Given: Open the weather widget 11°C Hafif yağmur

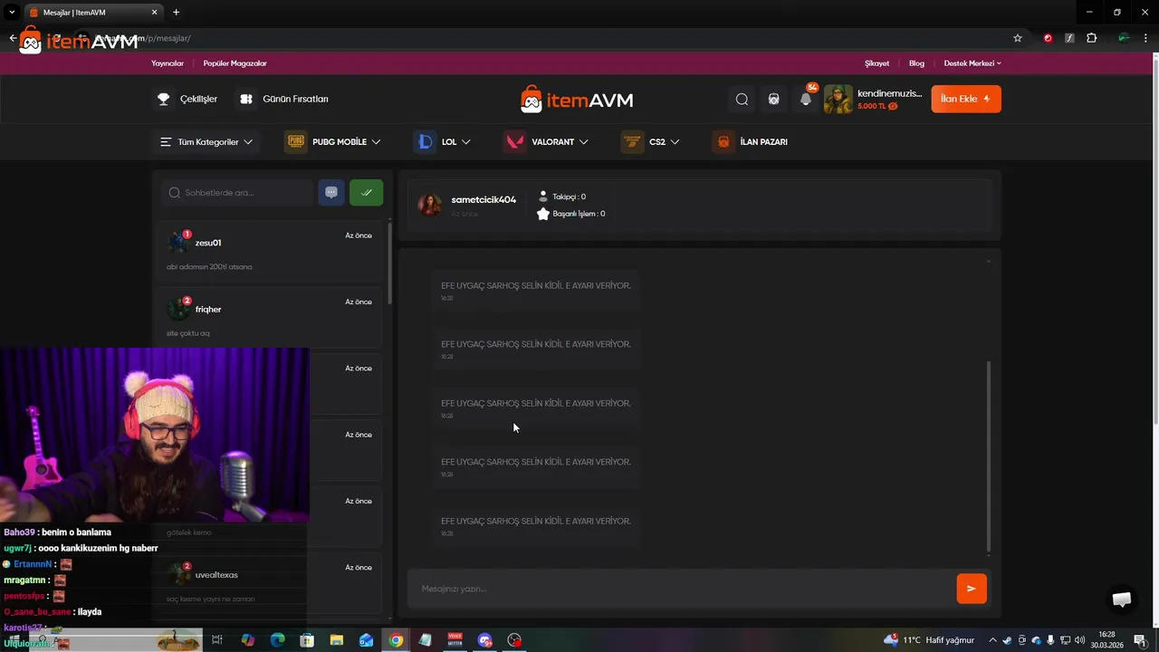Looking at the screenshot, I should coord(929,640).
